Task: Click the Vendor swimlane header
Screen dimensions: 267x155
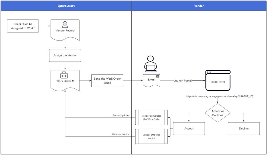Action: click(x=199, y=6)
